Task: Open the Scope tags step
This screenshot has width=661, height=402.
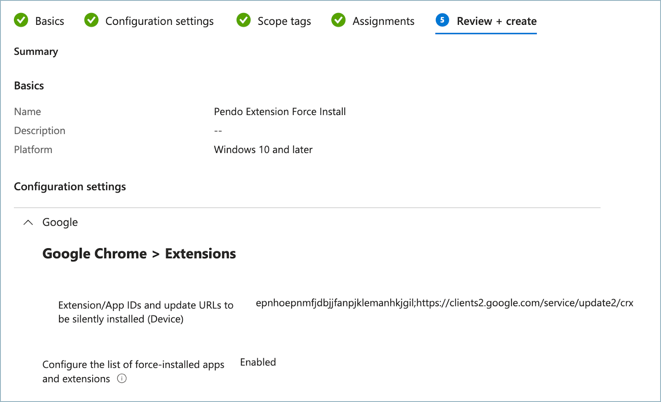Action: tap(284, 21)
